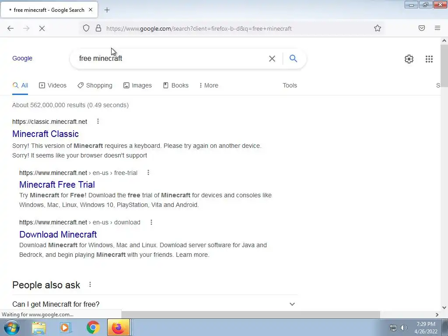This screenshot has width=448, height=336.
Task: Open Google apps grid
Action: pyautogui.click(x=429, y=59)
